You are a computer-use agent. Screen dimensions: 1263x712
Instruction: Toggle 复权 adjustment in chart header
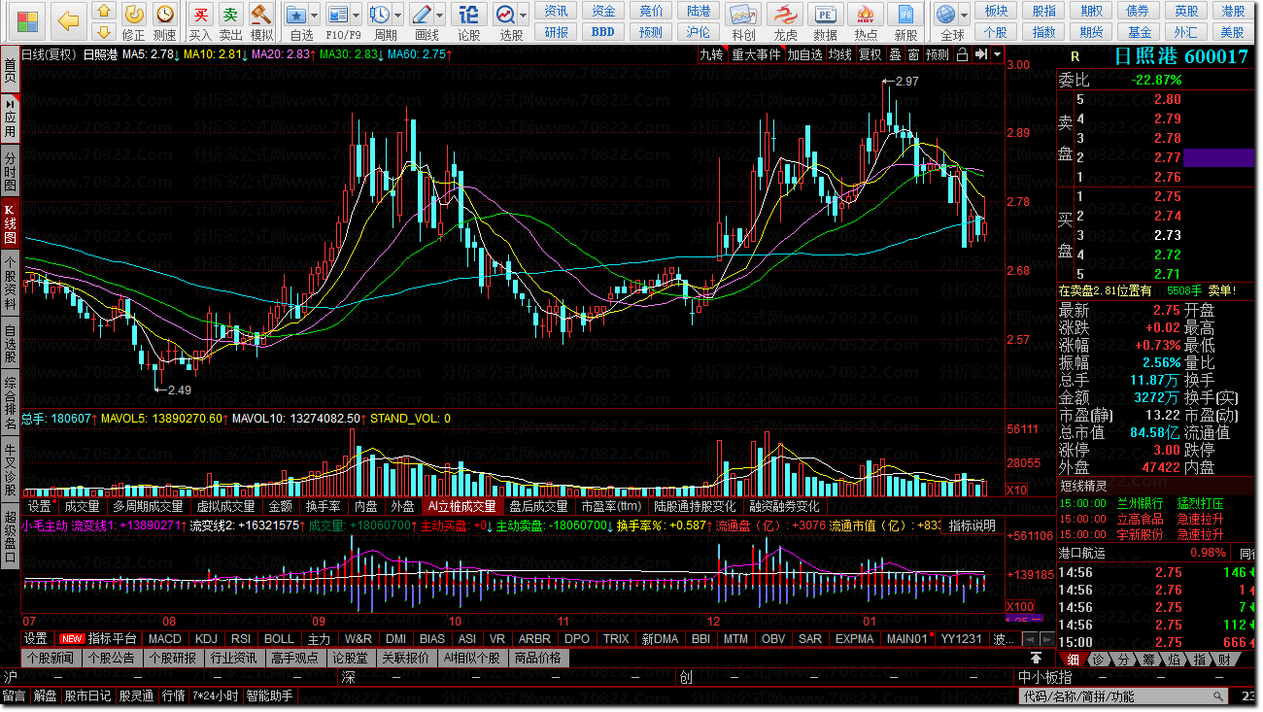(870, 54)
